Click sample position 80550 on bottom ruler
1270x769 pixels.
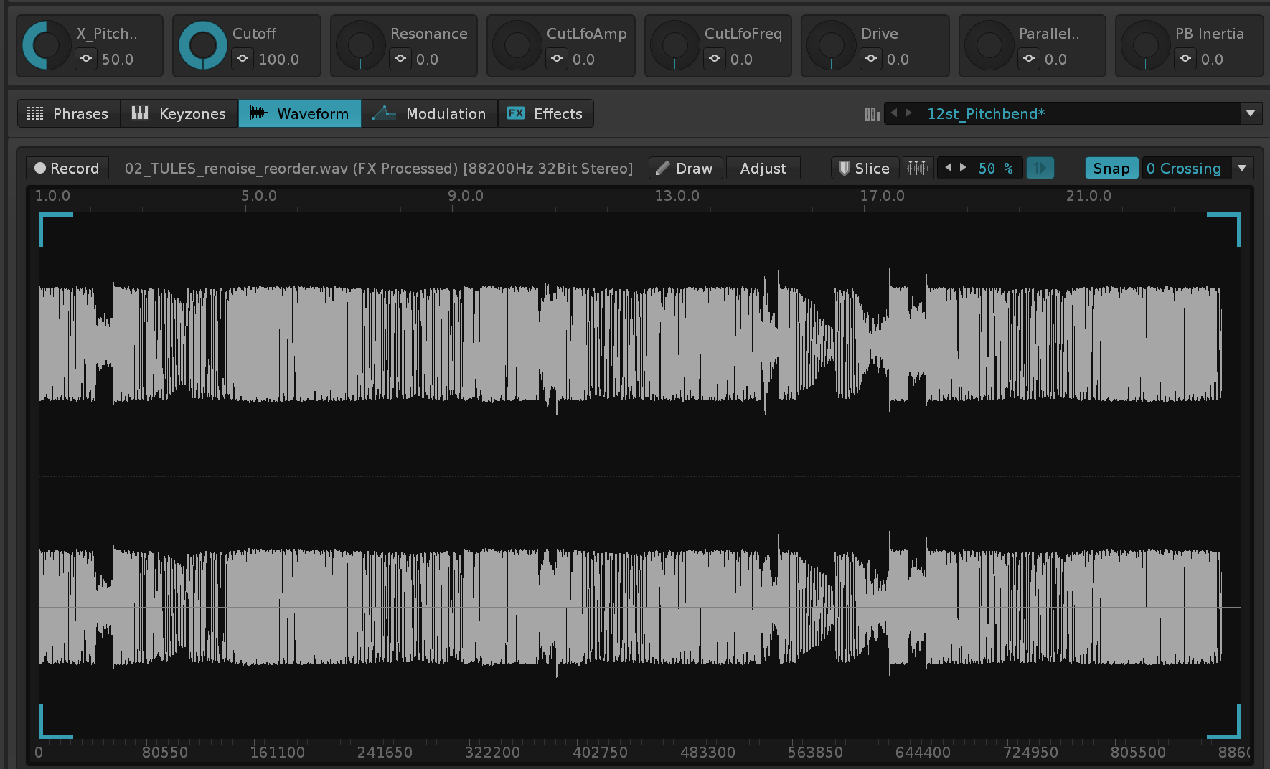pos(165,753)
